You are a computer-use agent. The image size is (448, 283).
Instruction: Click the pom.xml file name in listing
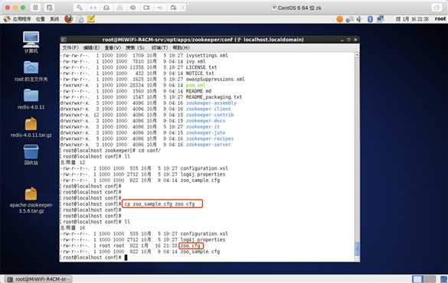[x=196, y=85]
